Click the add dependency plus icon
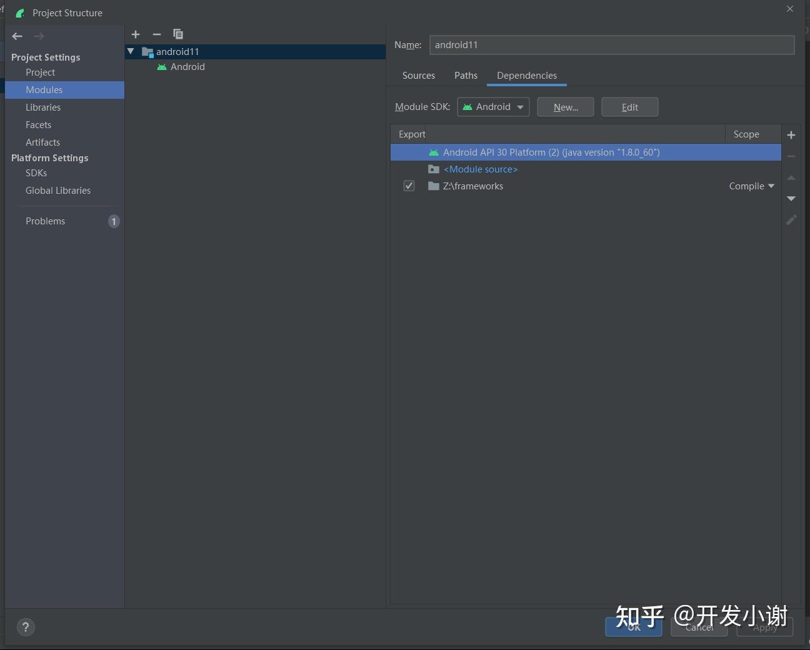 [x=791, y=134]
